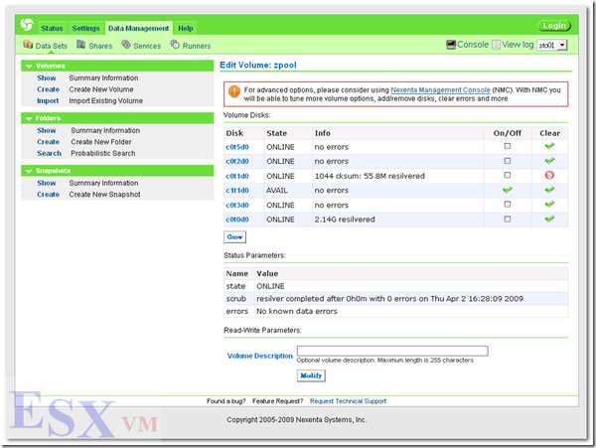This screenshot has width=596, height=448.
Task: Click Import Existing Volume link
Action: click(105, 100)
